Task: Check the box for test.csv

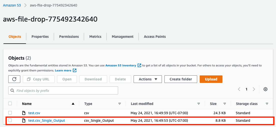Action: point(10,113)
